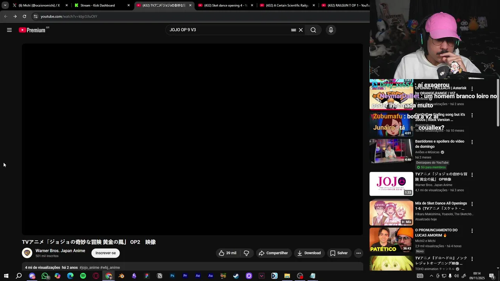This screenshot has width=500, height=281.
Task: Click the Compartilhar share button
Action: (x=273, y=253)
